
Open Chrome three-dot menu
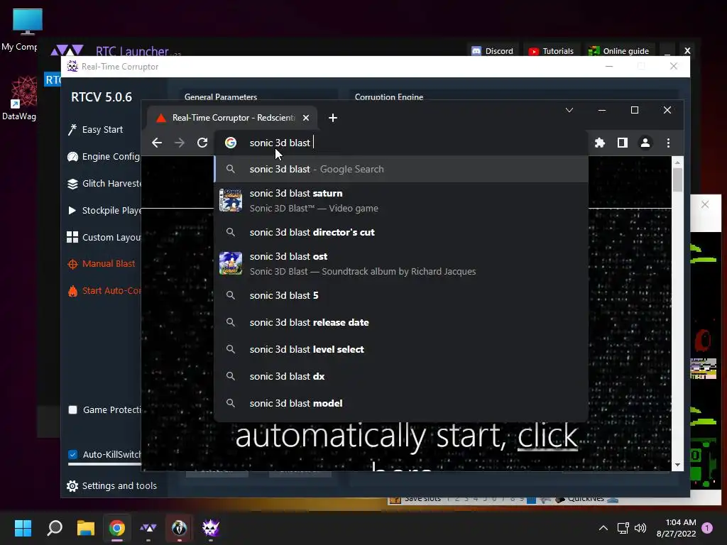(668, 143)
